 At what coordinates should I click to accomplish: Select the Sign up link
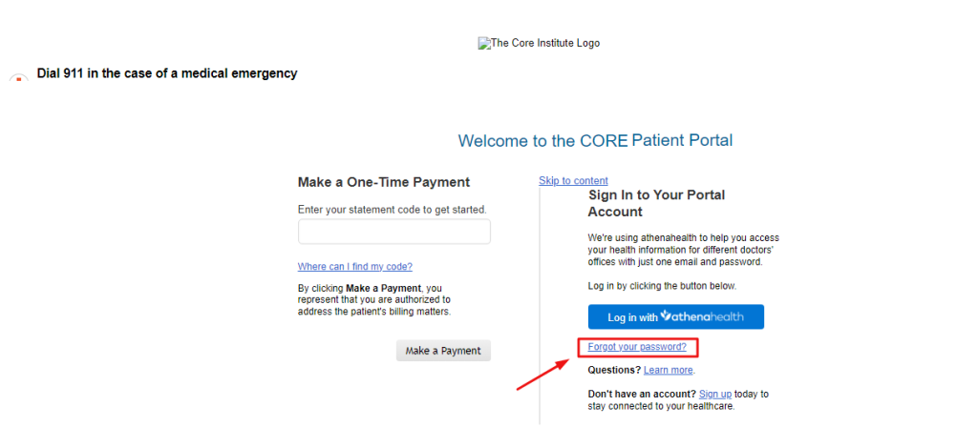coord(715,394)
